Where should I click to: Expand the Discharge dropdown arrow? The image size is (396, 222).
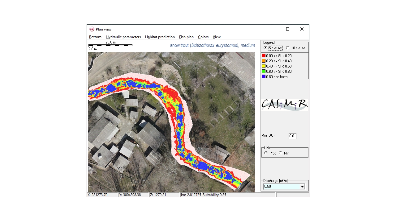[302, 187]
